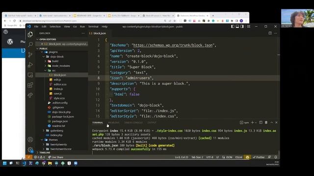
Task: Open the Help menu
Action: point(105,26)
